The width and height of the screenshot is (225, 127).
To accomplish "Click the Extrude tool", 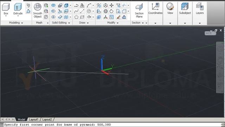I will click(x=18, y=9).
